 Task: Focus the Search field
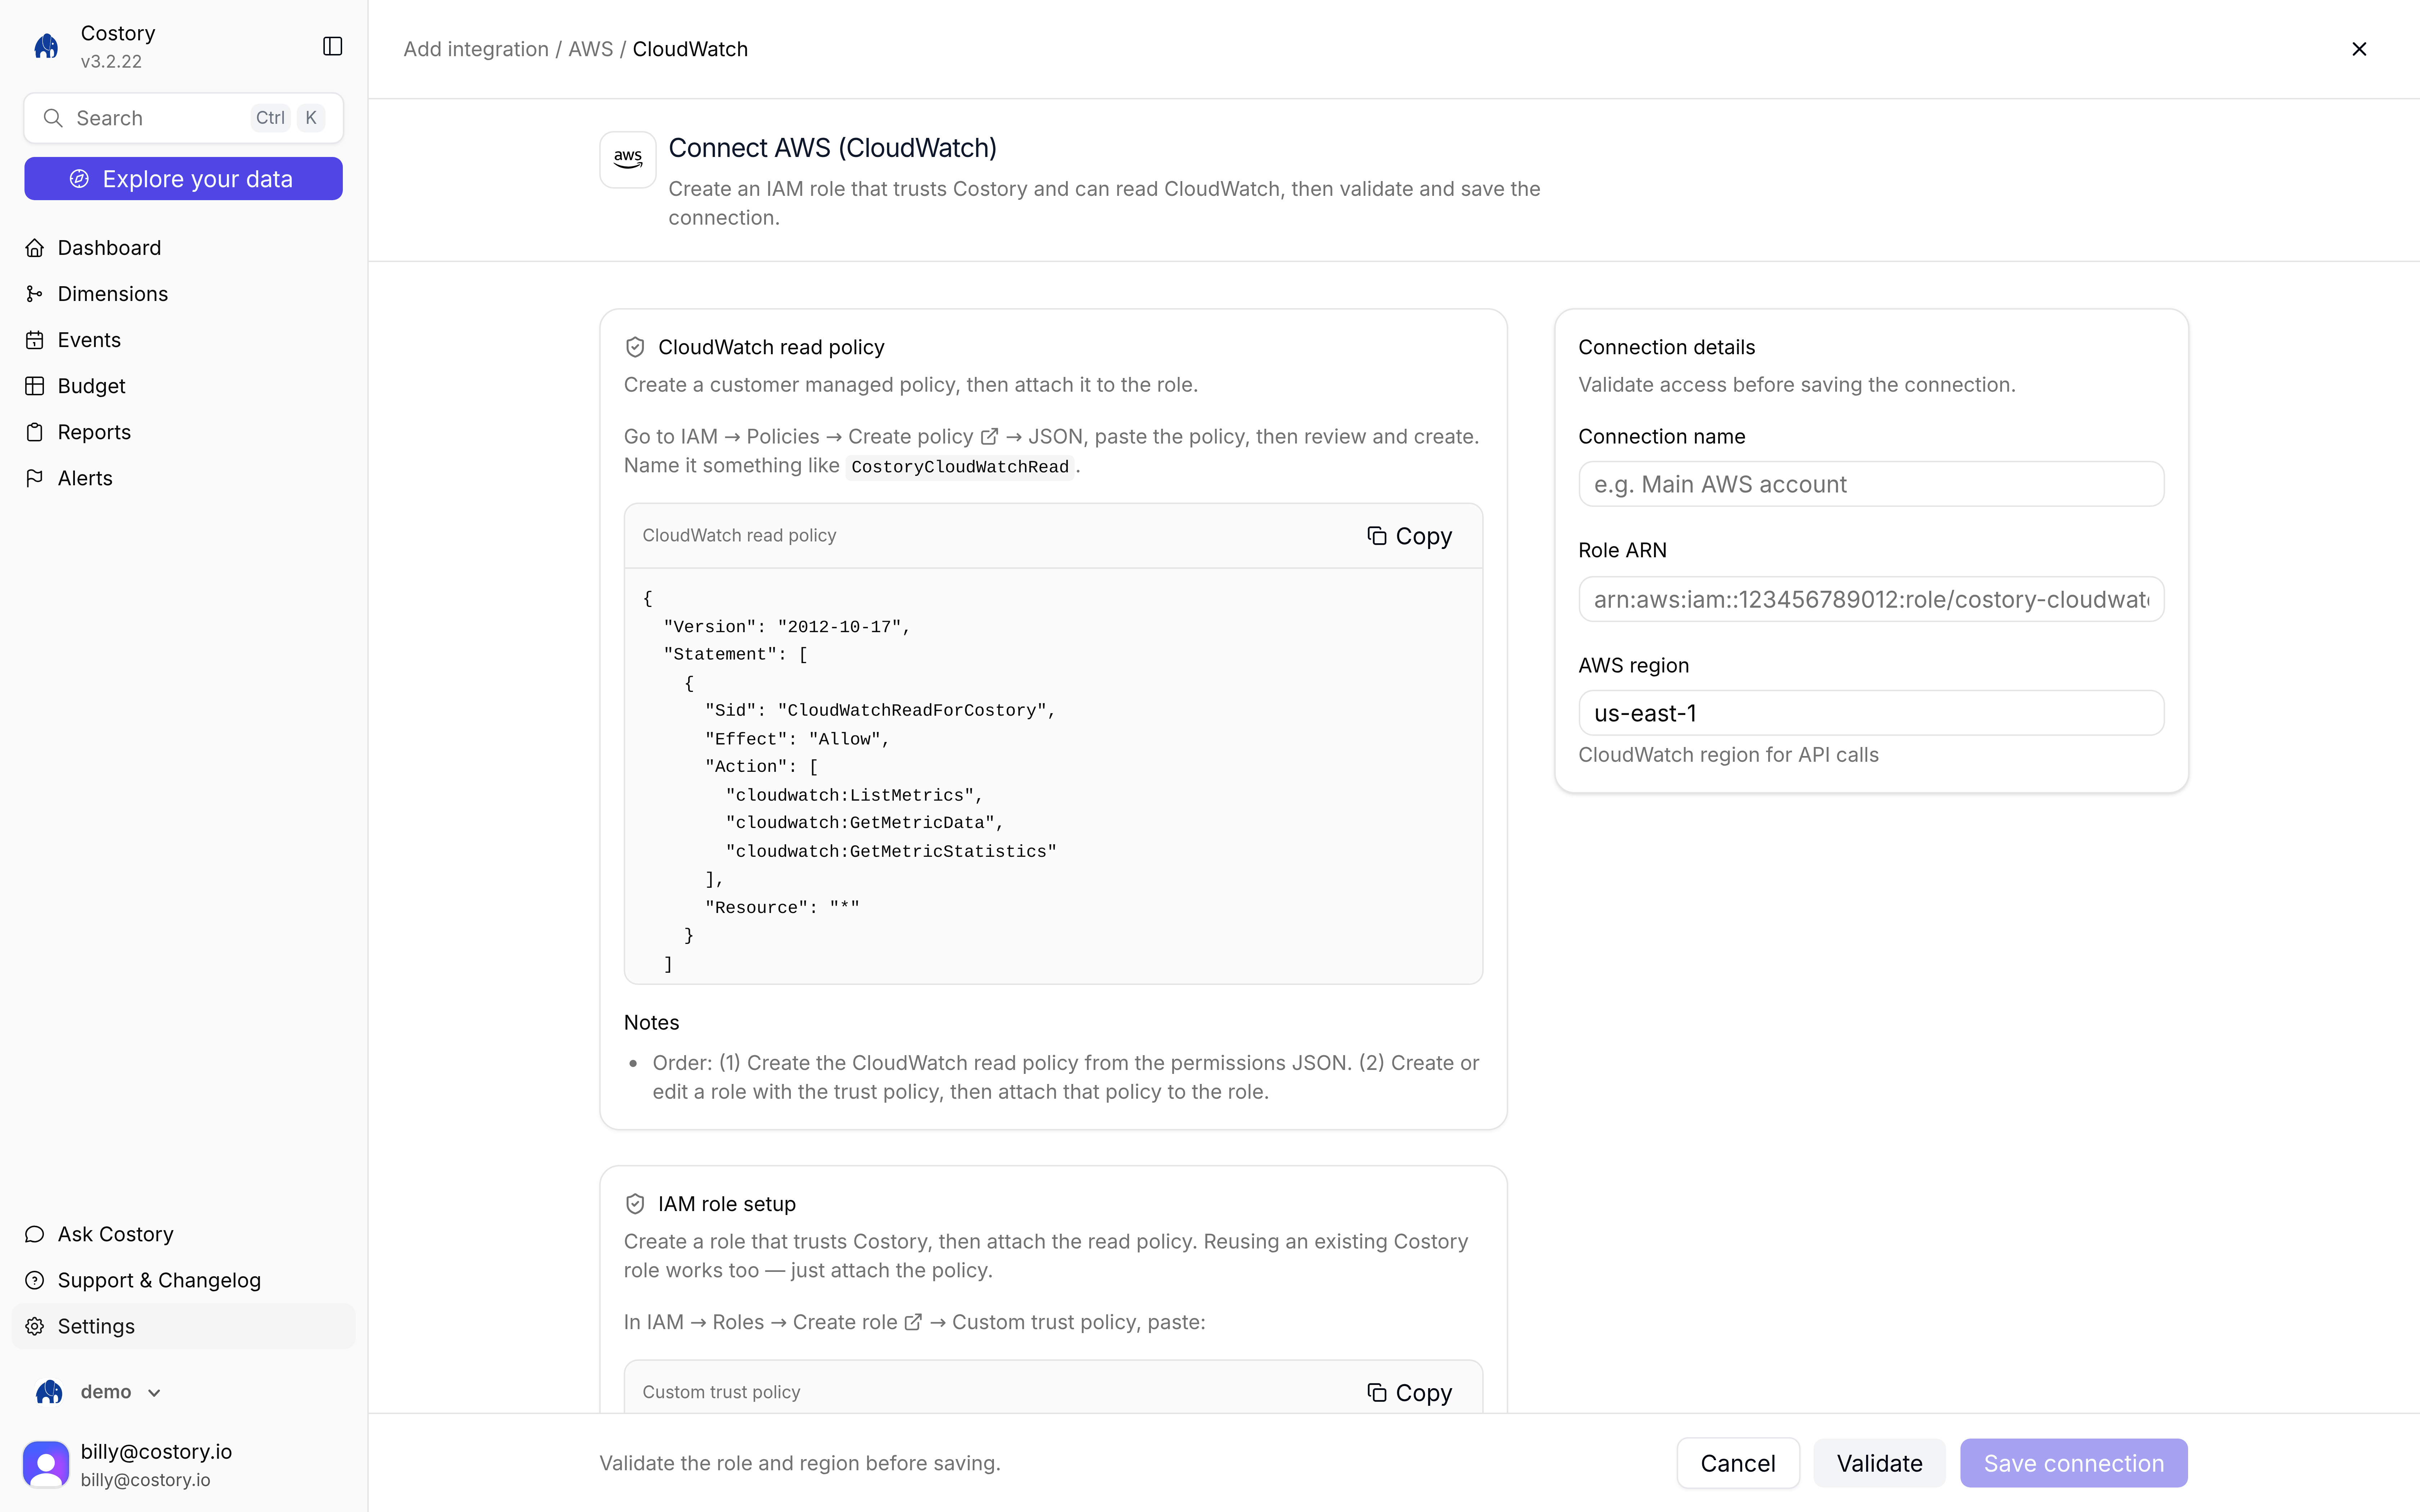(x=184, y=118)
